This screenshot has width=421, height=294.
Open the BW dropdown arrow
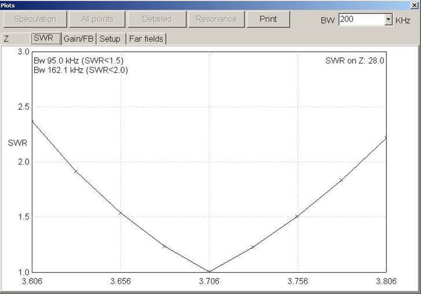point(388,20)
